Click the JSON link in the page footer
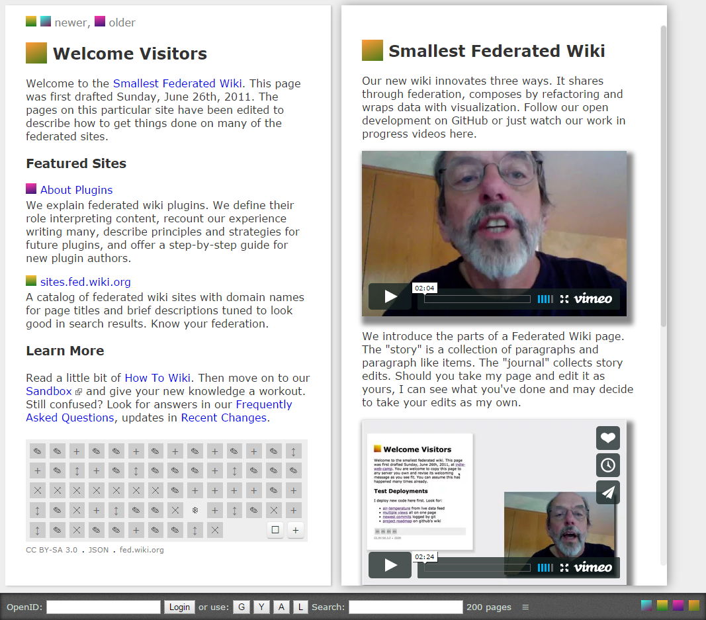This screenshot has height=620, width=706. click(99, 550)
